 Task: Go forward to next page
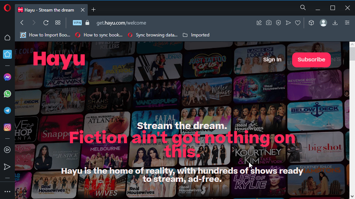(34, 23)
